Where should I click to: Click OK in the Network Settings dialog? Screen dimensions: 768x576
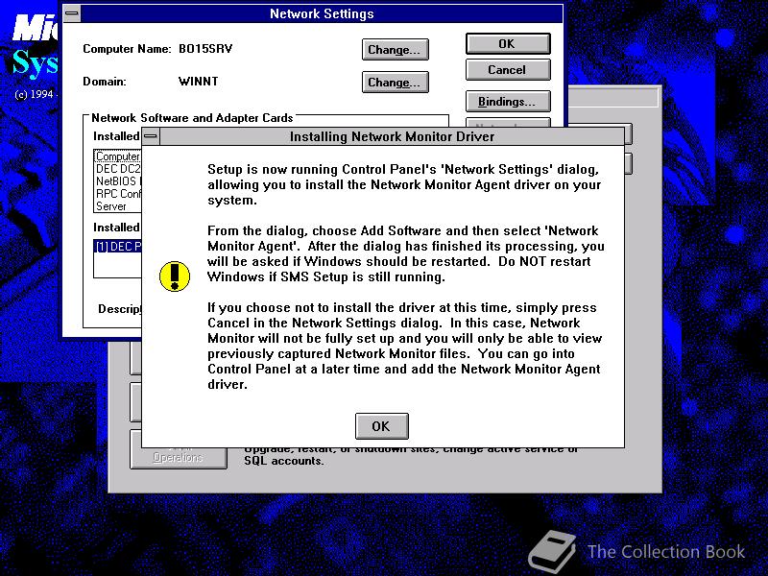point(508,44)
